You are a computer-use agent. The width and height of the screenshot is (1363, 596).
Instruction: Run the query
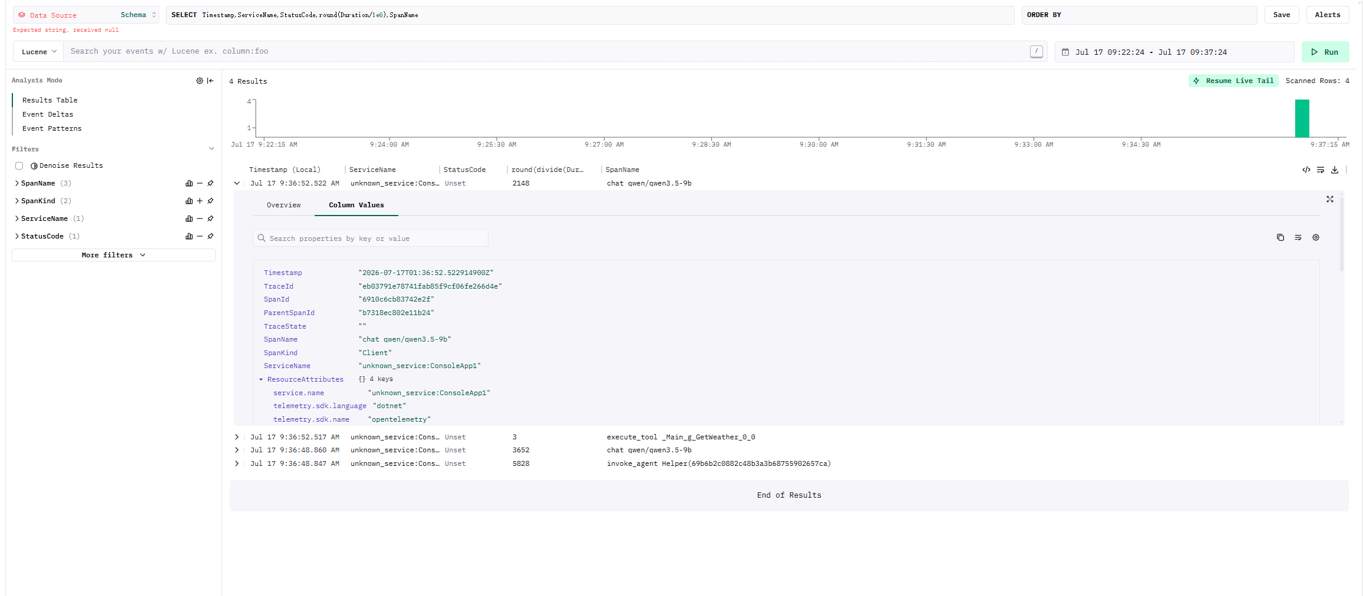click(1325, 52)
